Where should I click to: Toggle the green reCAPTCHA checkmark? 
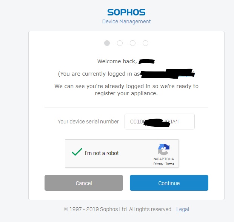pyautogui.click(x=77, y=152)
